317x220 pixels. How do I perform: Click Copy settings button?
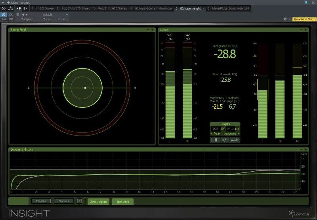click(x=46, y=19)
